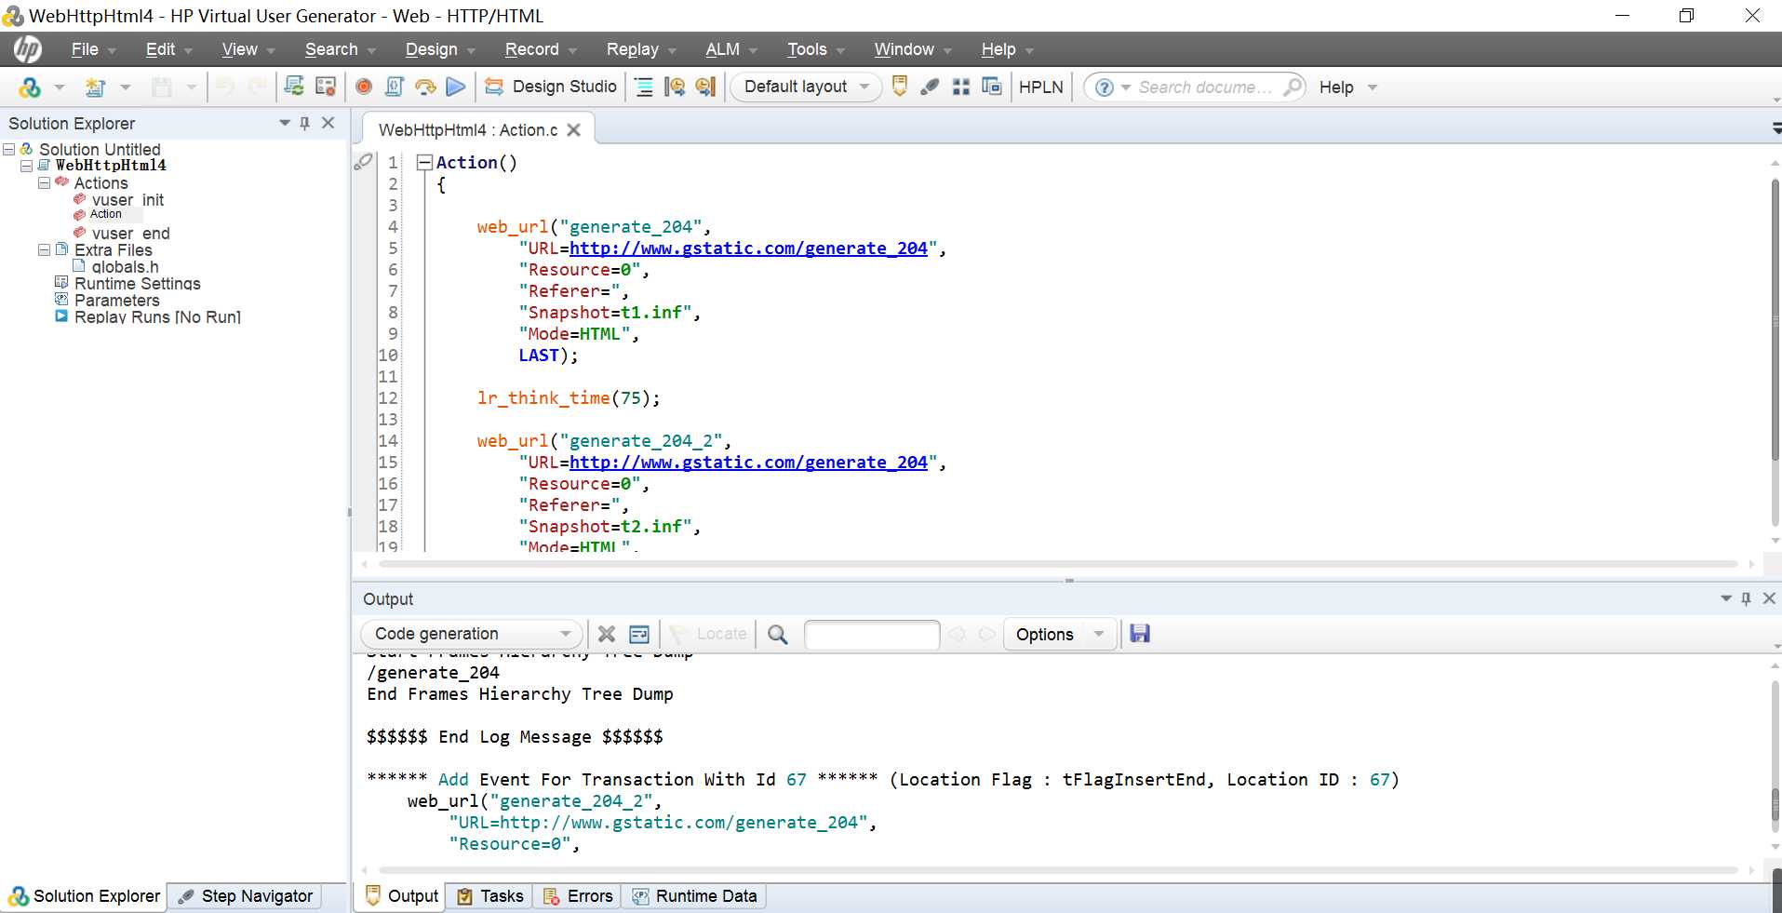Click the End Transaction icon
The width and height of the screenshot is (1782, 913).
click(705, 87)
